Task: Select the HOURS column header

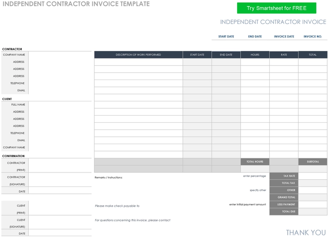Action: (255, 55)
